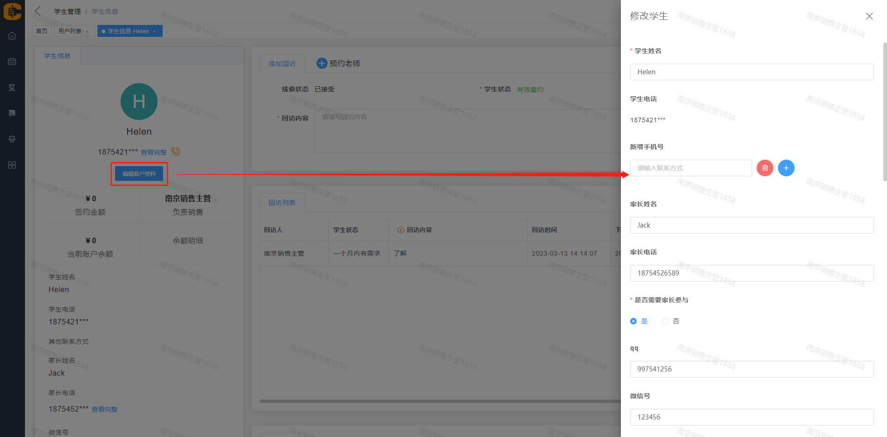
Task: Click the plus icon next to 预约老师
Action: pos(322,63)
